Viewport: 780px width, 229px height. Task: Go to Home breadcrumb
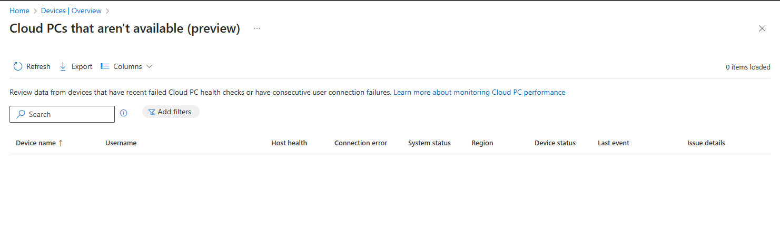pos(19,11)
